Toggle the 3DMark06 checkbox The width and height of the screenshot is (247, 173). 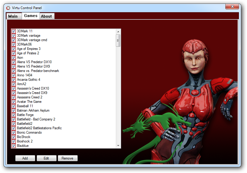pyautogui.click(x=14, y=44)
